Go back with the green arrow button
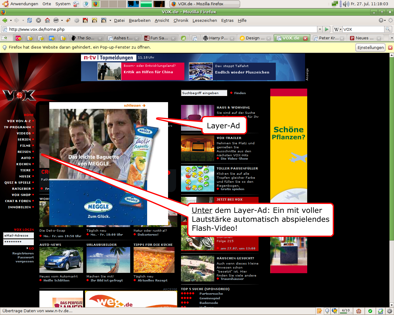The height and width of the screenshot is (315, 394). pos(5,20)
